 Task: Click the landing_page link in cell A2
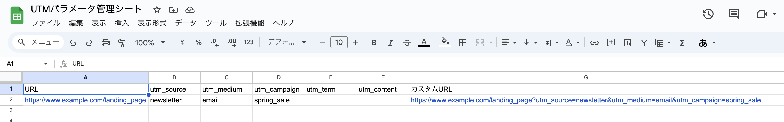tap(85, 100)
